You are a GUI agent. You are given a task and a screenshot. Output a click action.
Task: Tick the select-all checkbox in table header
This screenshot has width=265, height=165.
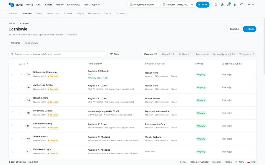13,64
